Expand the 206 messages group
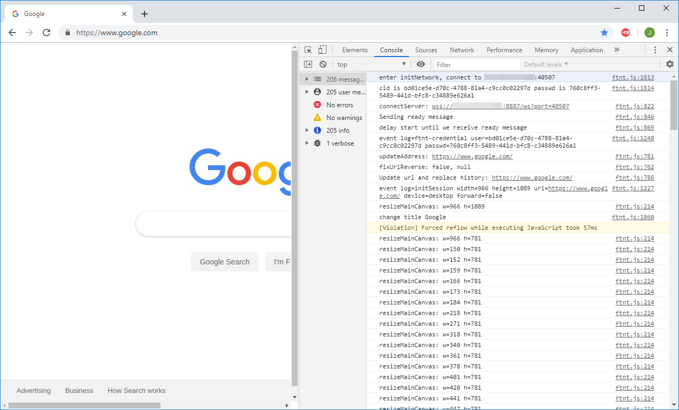Screen dimensions: 679x410 click(307, 79)
